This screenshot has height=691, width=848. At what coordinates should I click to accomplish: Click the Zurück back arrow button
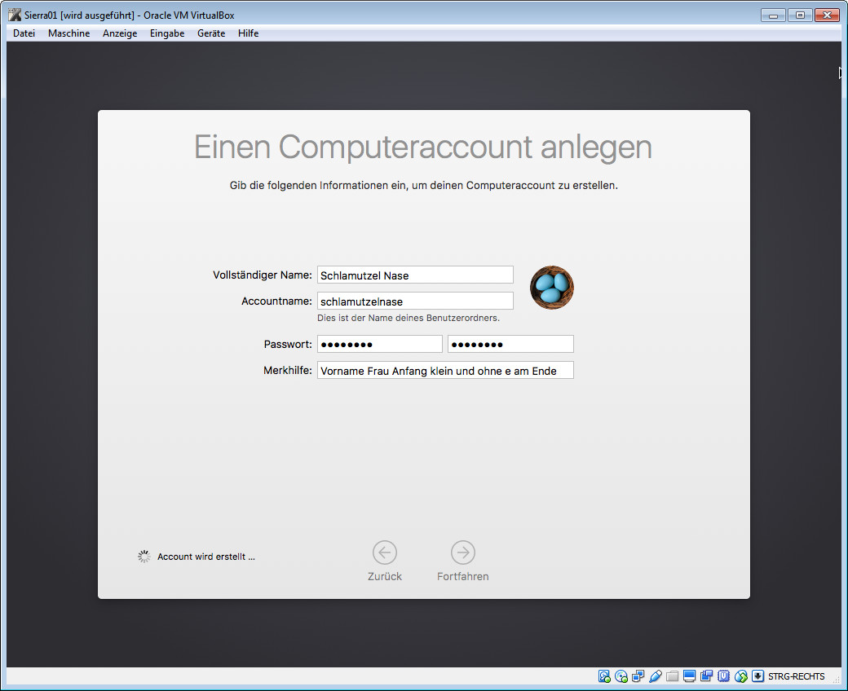pyautogui.click(x=385, y=553)
